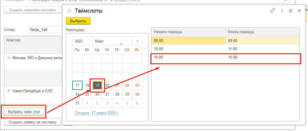Click Создать черновик поставки button
This screenshot has width=308, height=131.
(x=33, y=10)
